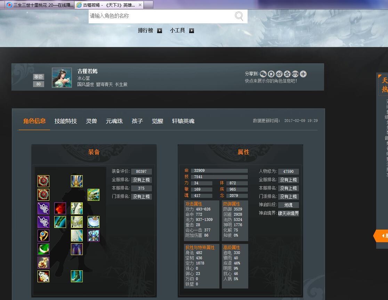Go to the 元魂珠 tab
Image resolution: width=388 pixels, height=300 pixels.
tap(114, 121)
